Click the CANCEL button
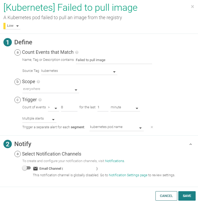 click(x=166, y=196)
